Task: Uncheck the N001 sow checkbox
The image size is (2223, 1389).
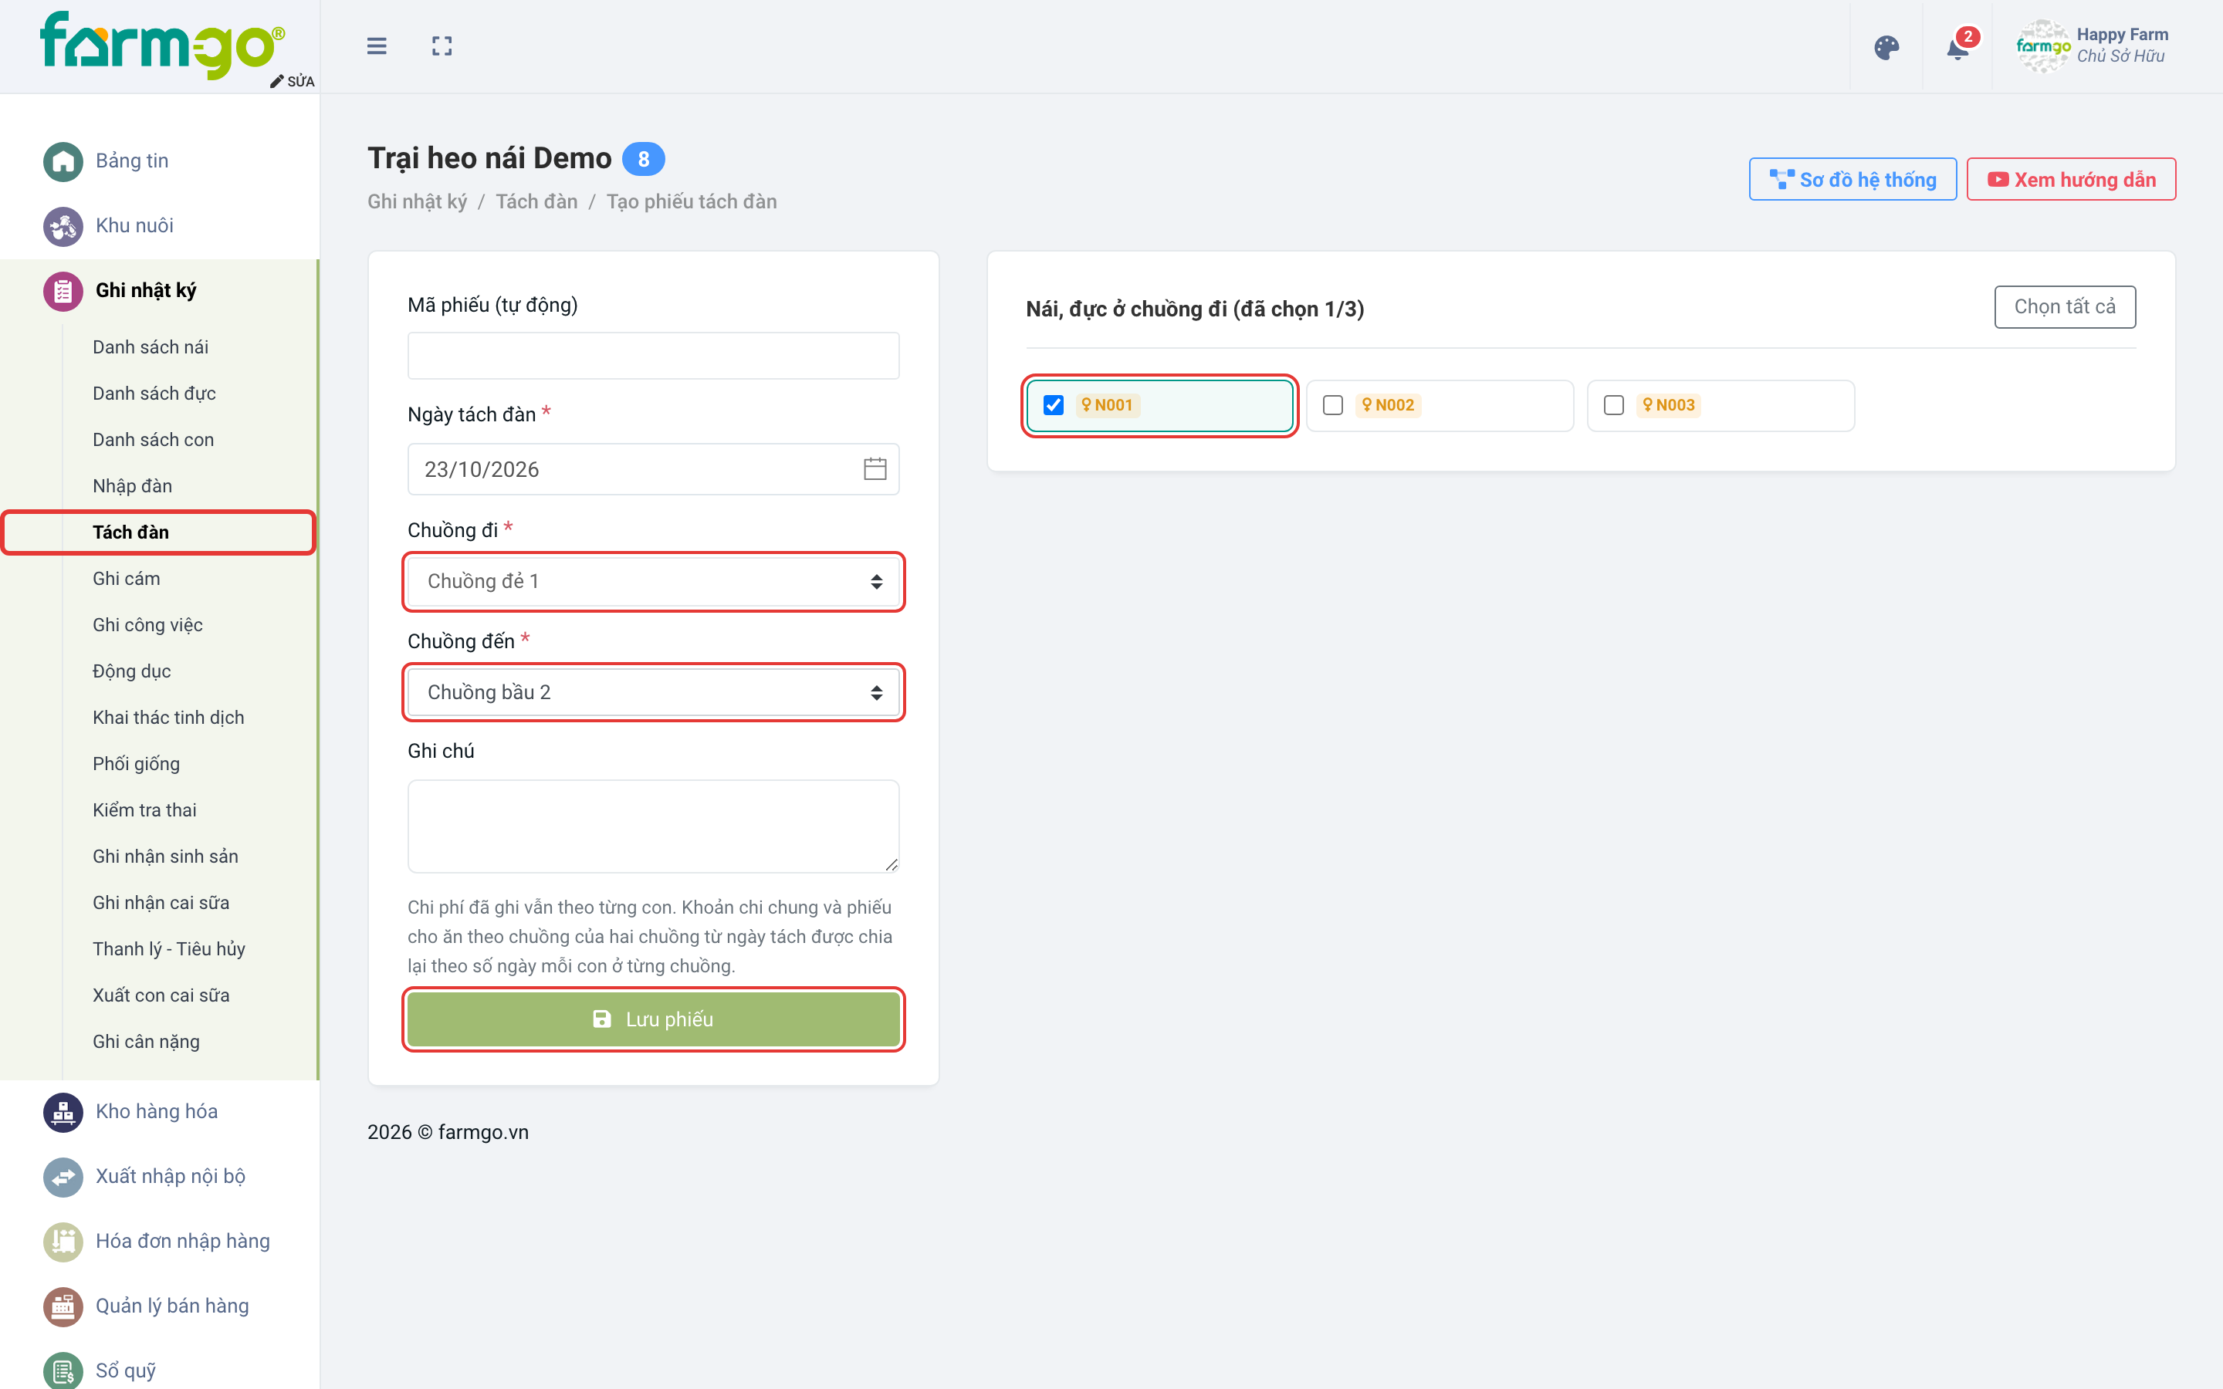Action: (1054, 405)
